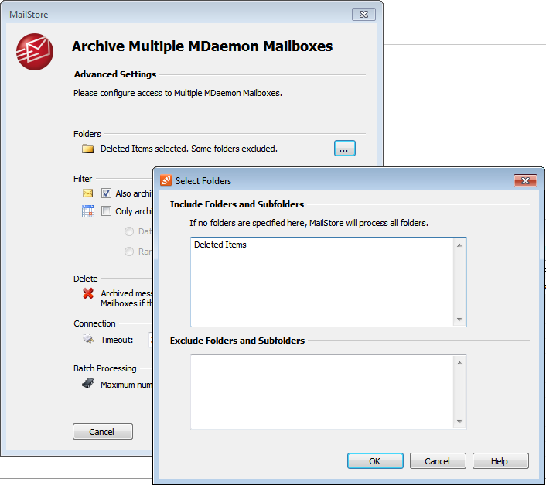Click the 'Advanced Settings' heading
This screenshot has height=486, width=546.
point(115,74)
